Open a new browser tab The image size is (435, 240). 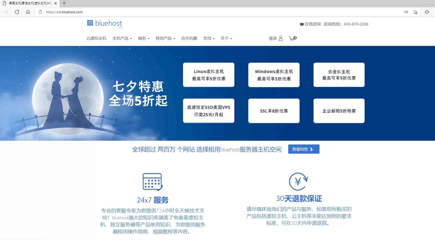64,3
